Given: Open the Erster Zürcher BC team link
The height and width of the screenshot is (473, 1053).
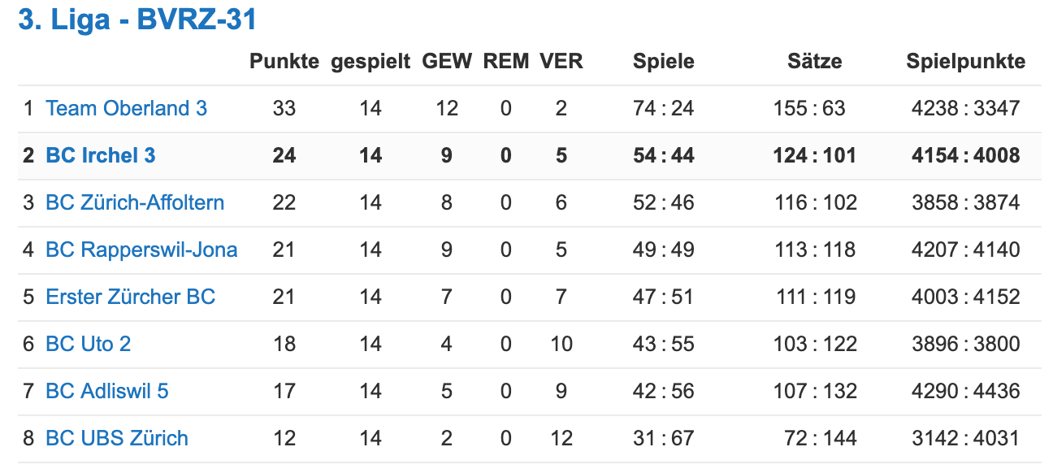Looking at the screenshot, I should tap(130, 297).
